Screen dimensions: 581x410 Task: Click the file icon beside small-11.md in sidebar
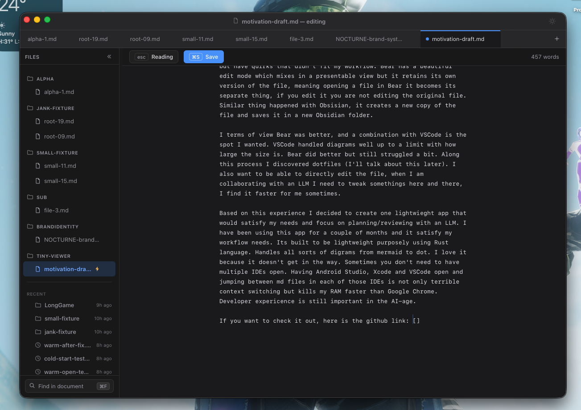(x=38, y=166)
